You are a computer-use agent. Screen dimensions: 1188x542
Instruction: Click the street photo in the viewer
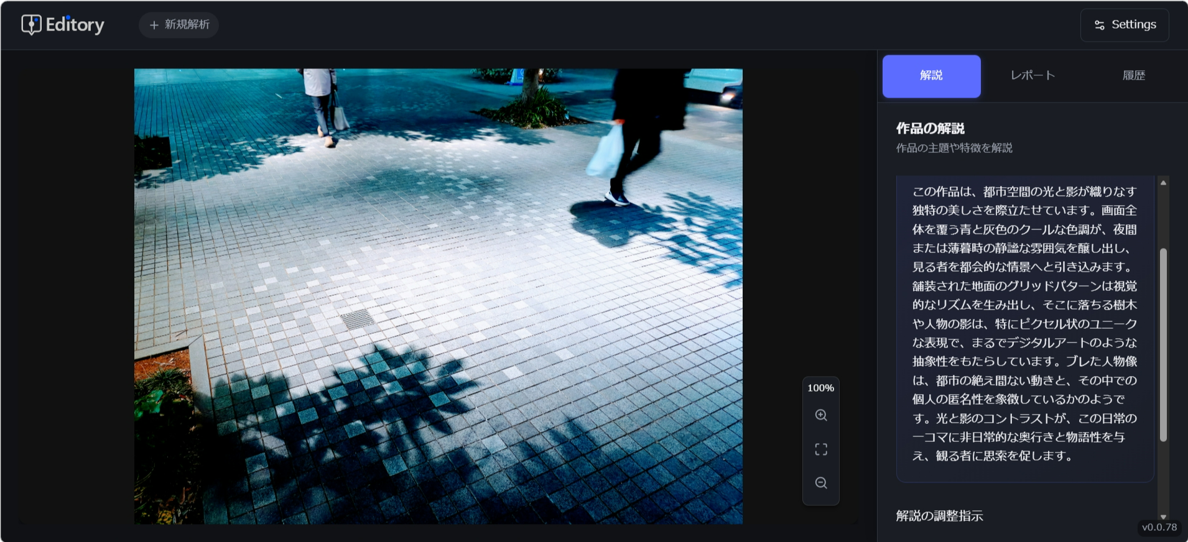(x=439, y=296)
